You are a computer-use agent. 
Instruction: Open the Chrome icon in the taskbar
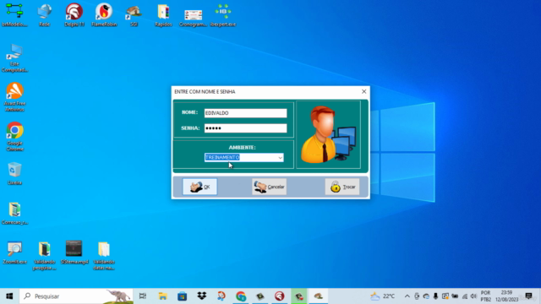click(241, 296)
